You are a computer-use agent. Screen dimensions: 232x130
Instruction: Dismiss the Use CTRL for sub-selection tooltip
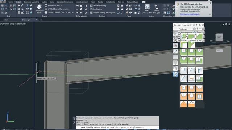[x=210, y=3]
